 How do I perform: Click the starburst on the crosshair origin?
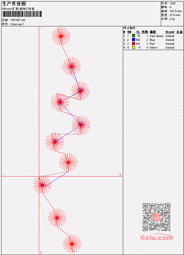pyautogui.click(x=42, y=185)
